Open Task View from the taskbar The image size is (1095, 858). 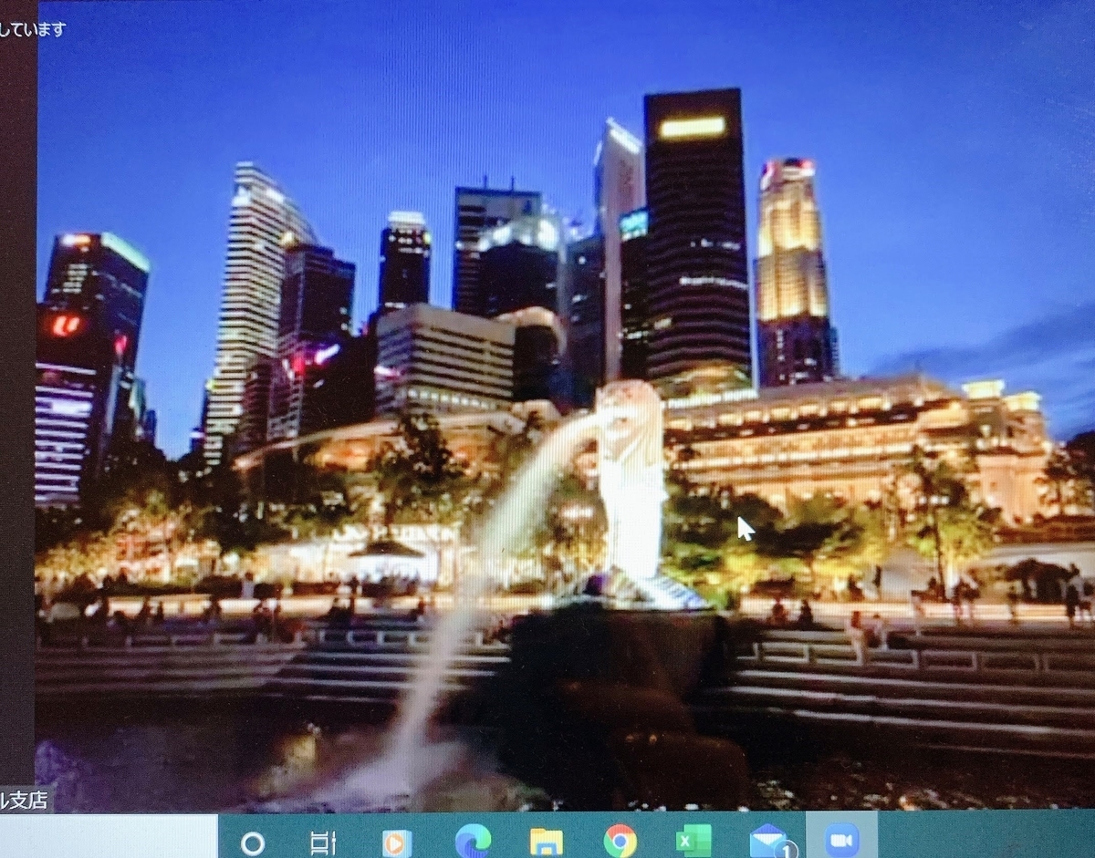323,843
